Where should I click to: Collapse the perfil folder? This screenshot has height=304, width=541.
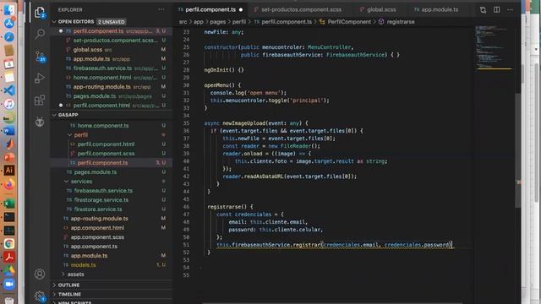(x=81, y=135)
